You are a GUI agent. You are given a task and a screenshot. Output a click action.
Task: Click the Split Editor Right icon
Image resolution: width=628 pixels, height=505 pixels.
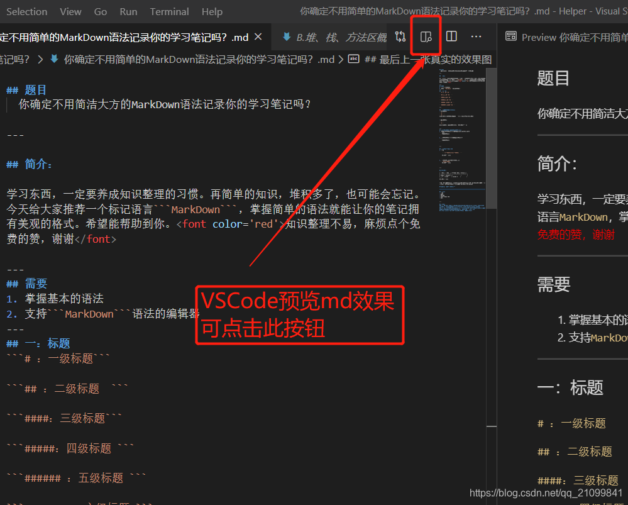click(451, 37)
